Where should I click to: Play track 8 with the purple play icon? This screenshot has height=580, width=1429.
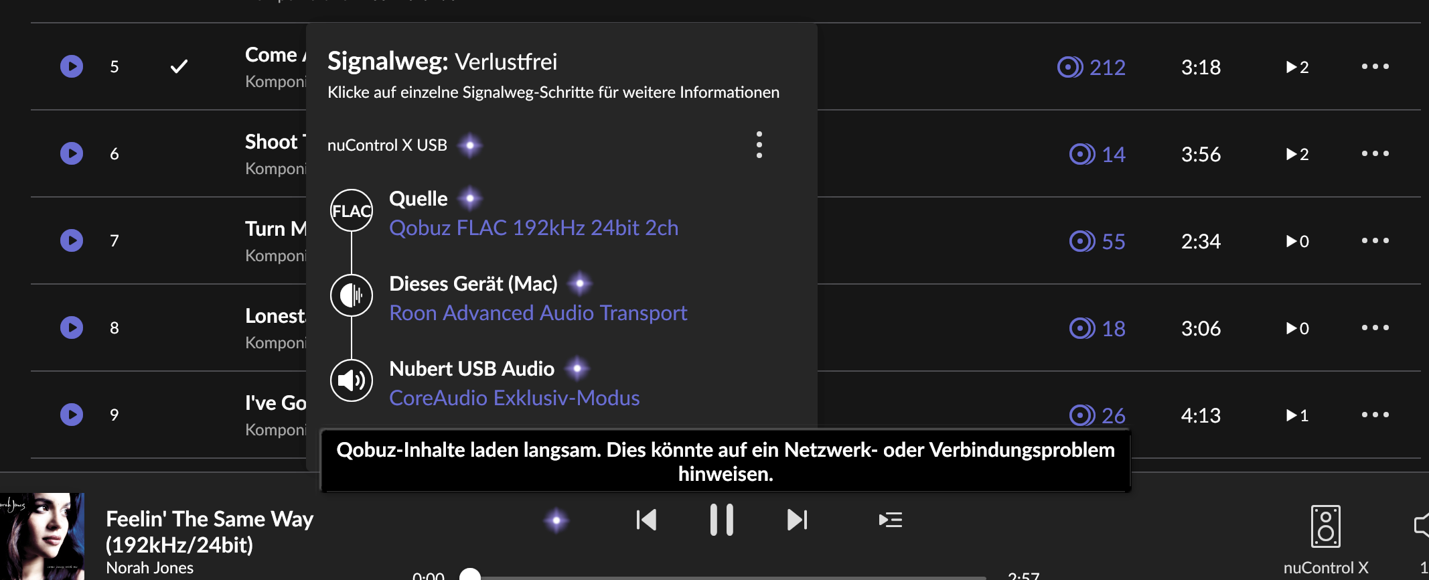coord(72,328)
